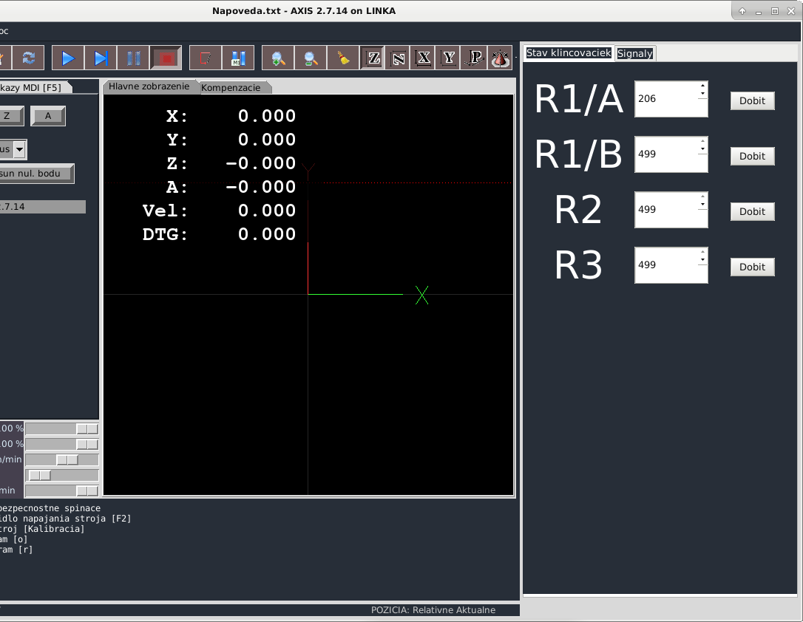Reload the current G-code file

point(29,58)
